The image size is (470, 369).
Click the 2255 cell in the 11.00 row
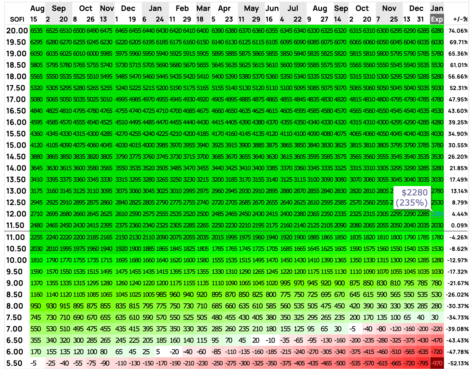click(36, 237)
